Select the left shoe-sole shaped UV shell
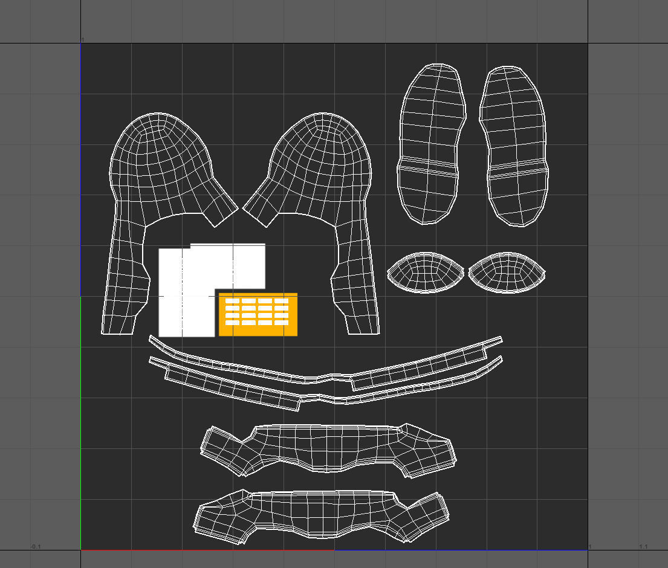The width and height of the screenshot is (668, 568). (432, 144)
